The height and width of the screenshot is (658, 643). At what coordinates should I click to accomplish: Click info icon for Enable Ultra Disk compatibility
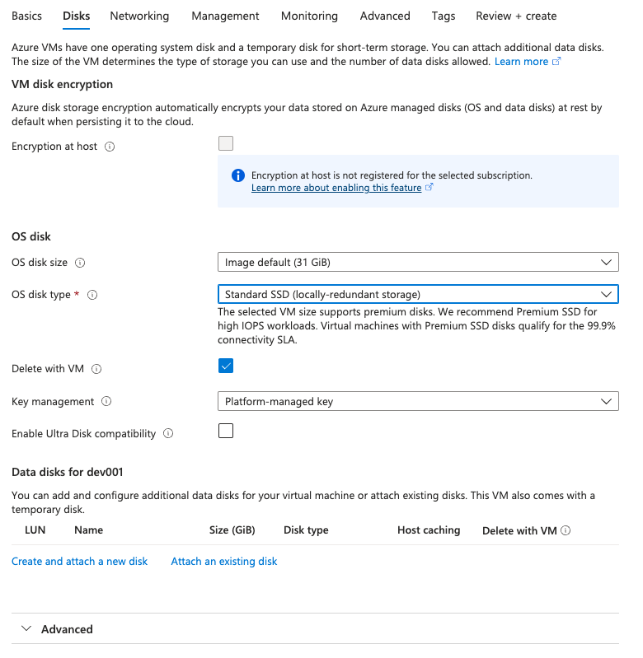tap(168, 433)
